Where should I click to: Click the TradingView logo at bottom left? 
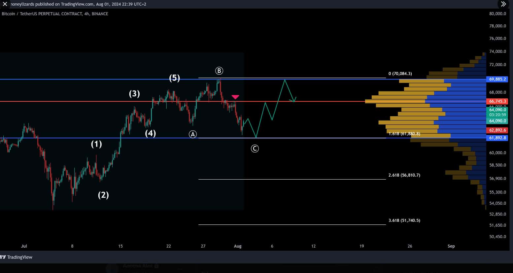pos(17,257)
